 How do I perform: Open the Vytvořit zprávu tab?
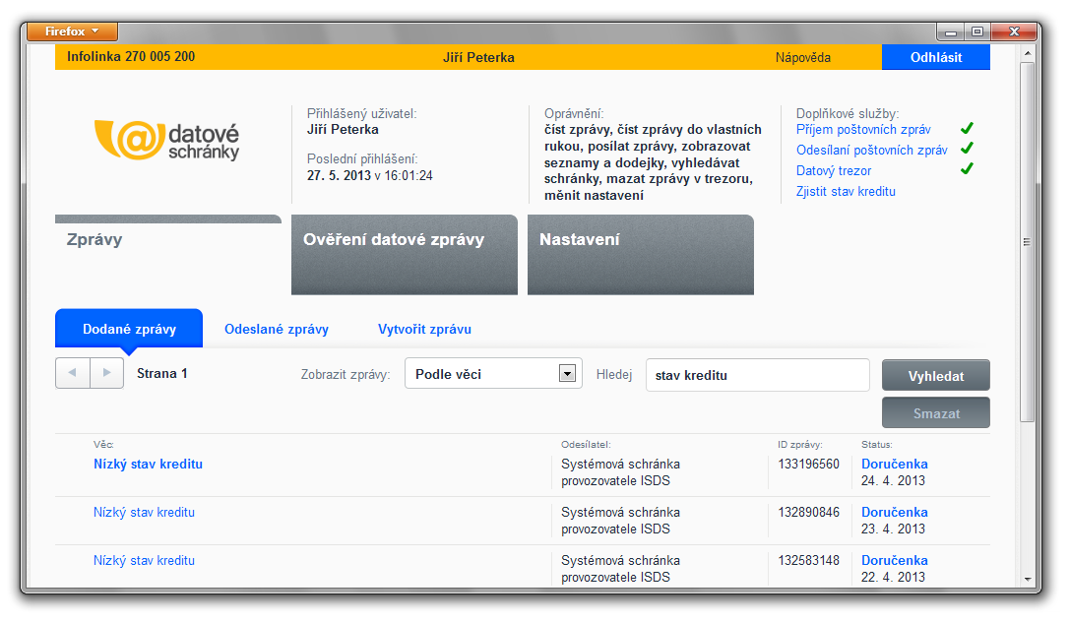(424, 330)
